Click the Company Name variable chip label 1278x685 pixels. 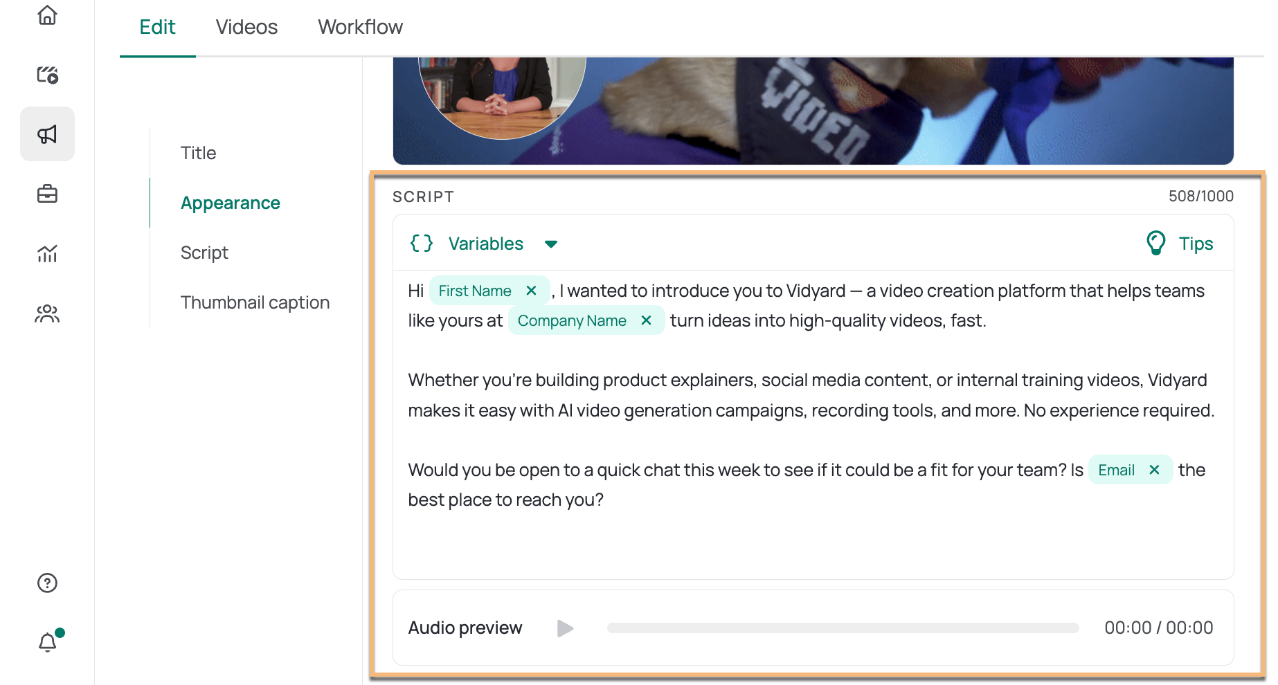click(572, 320)
